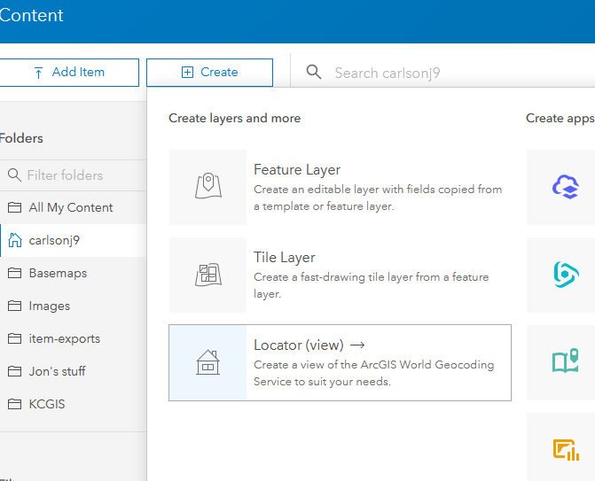Open the KCGIS folder
The image size is (595, 481).
pyautogui.click(x=47, y=404)
